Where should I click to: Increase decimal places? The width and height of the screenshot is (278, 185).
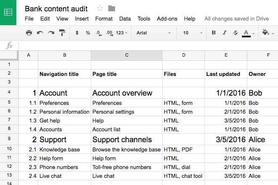tap(109, 33)
